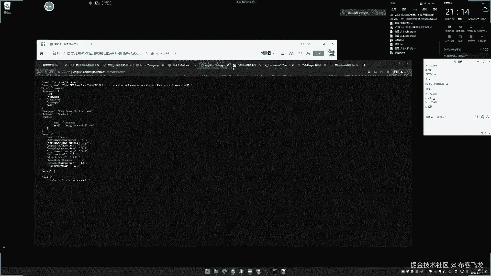Image resolution: width=491 pixels, height=276 pixels.
Task: Switch to the 403 Forbidden tab
Action: coord(181,65)
